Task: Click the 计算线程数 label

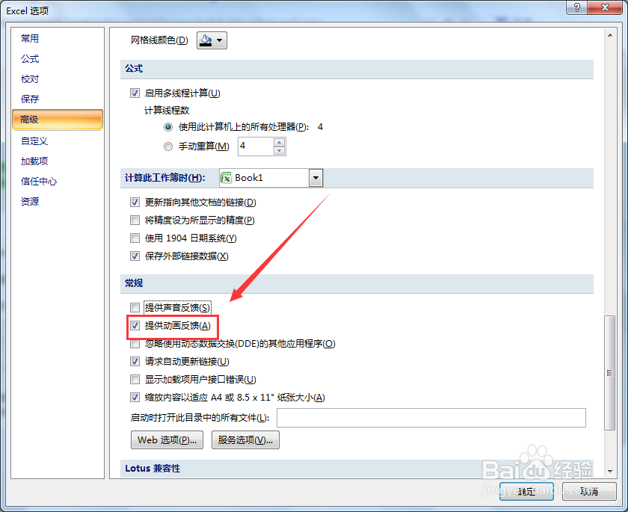Action: (x=167, y=111)
